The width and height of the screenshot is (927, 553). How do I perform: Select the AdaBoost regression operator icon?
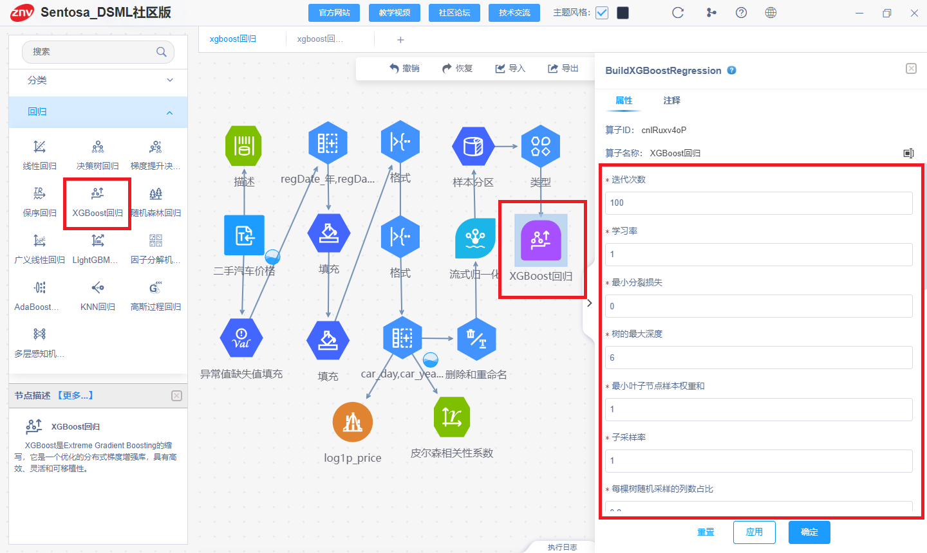40,287
